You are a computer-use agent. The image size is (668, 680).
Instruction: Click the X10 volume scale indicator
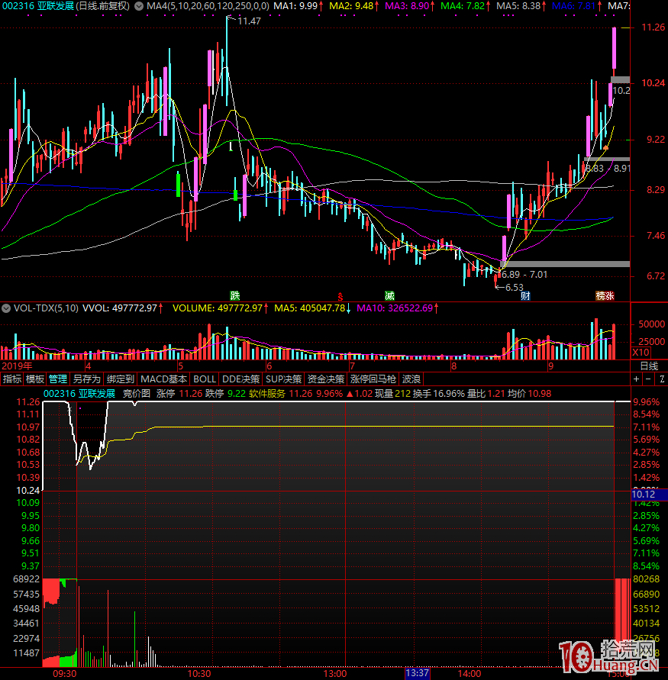click(x=641, y=352)
